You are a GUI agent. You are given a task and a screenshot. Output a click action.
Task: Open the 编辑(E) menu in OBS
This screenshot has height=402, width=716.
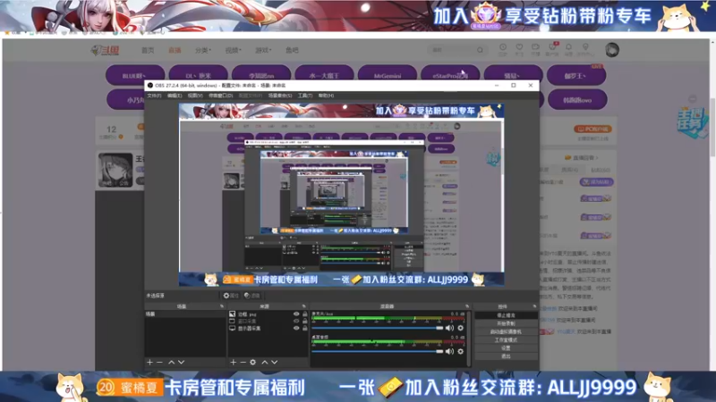pyautogui.click(x=175, y=96)
